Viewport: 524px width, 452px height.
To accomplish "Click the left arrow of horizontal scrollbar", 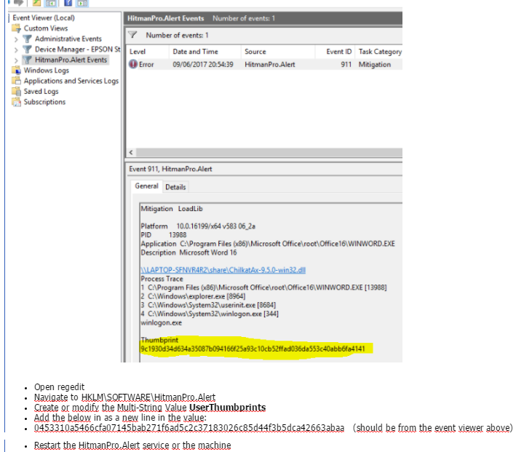I will tap(131, 152).
